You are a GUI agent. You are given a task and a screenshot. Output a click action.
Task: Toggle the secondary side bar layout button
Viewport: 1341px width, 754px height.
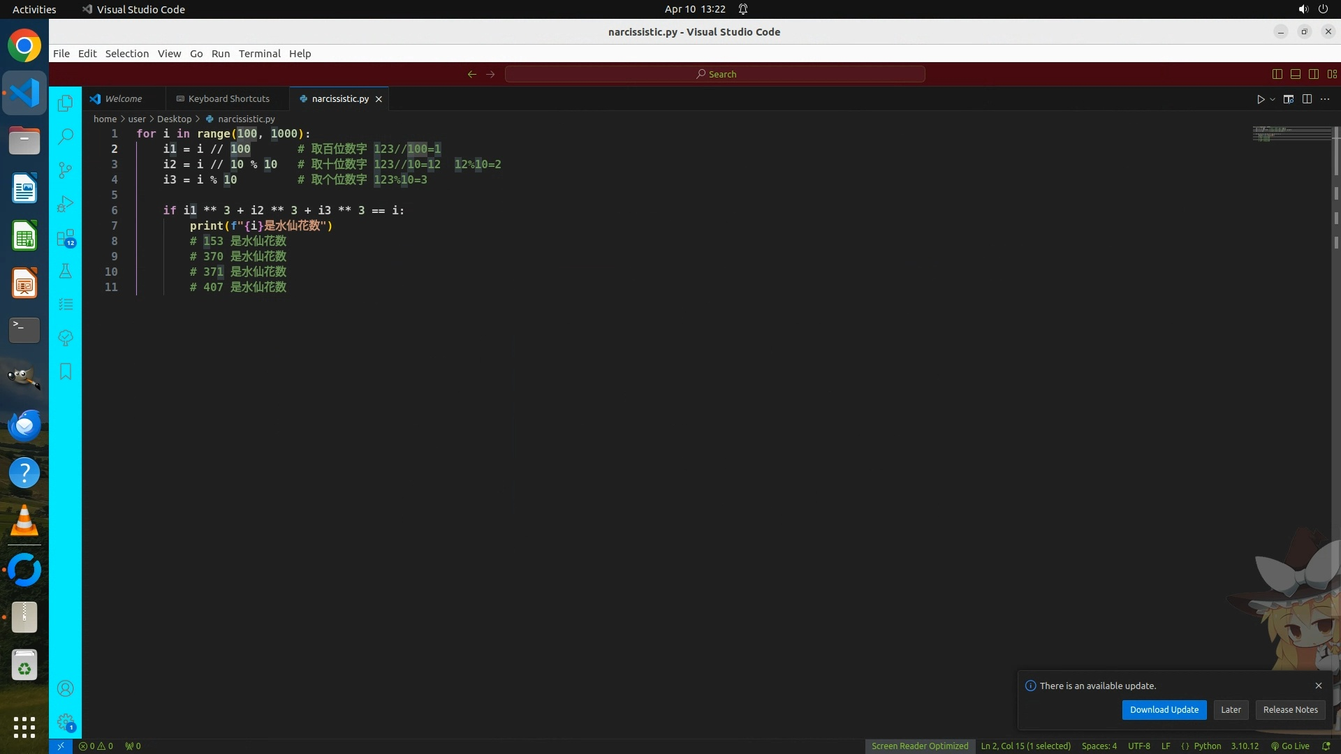1314,74
